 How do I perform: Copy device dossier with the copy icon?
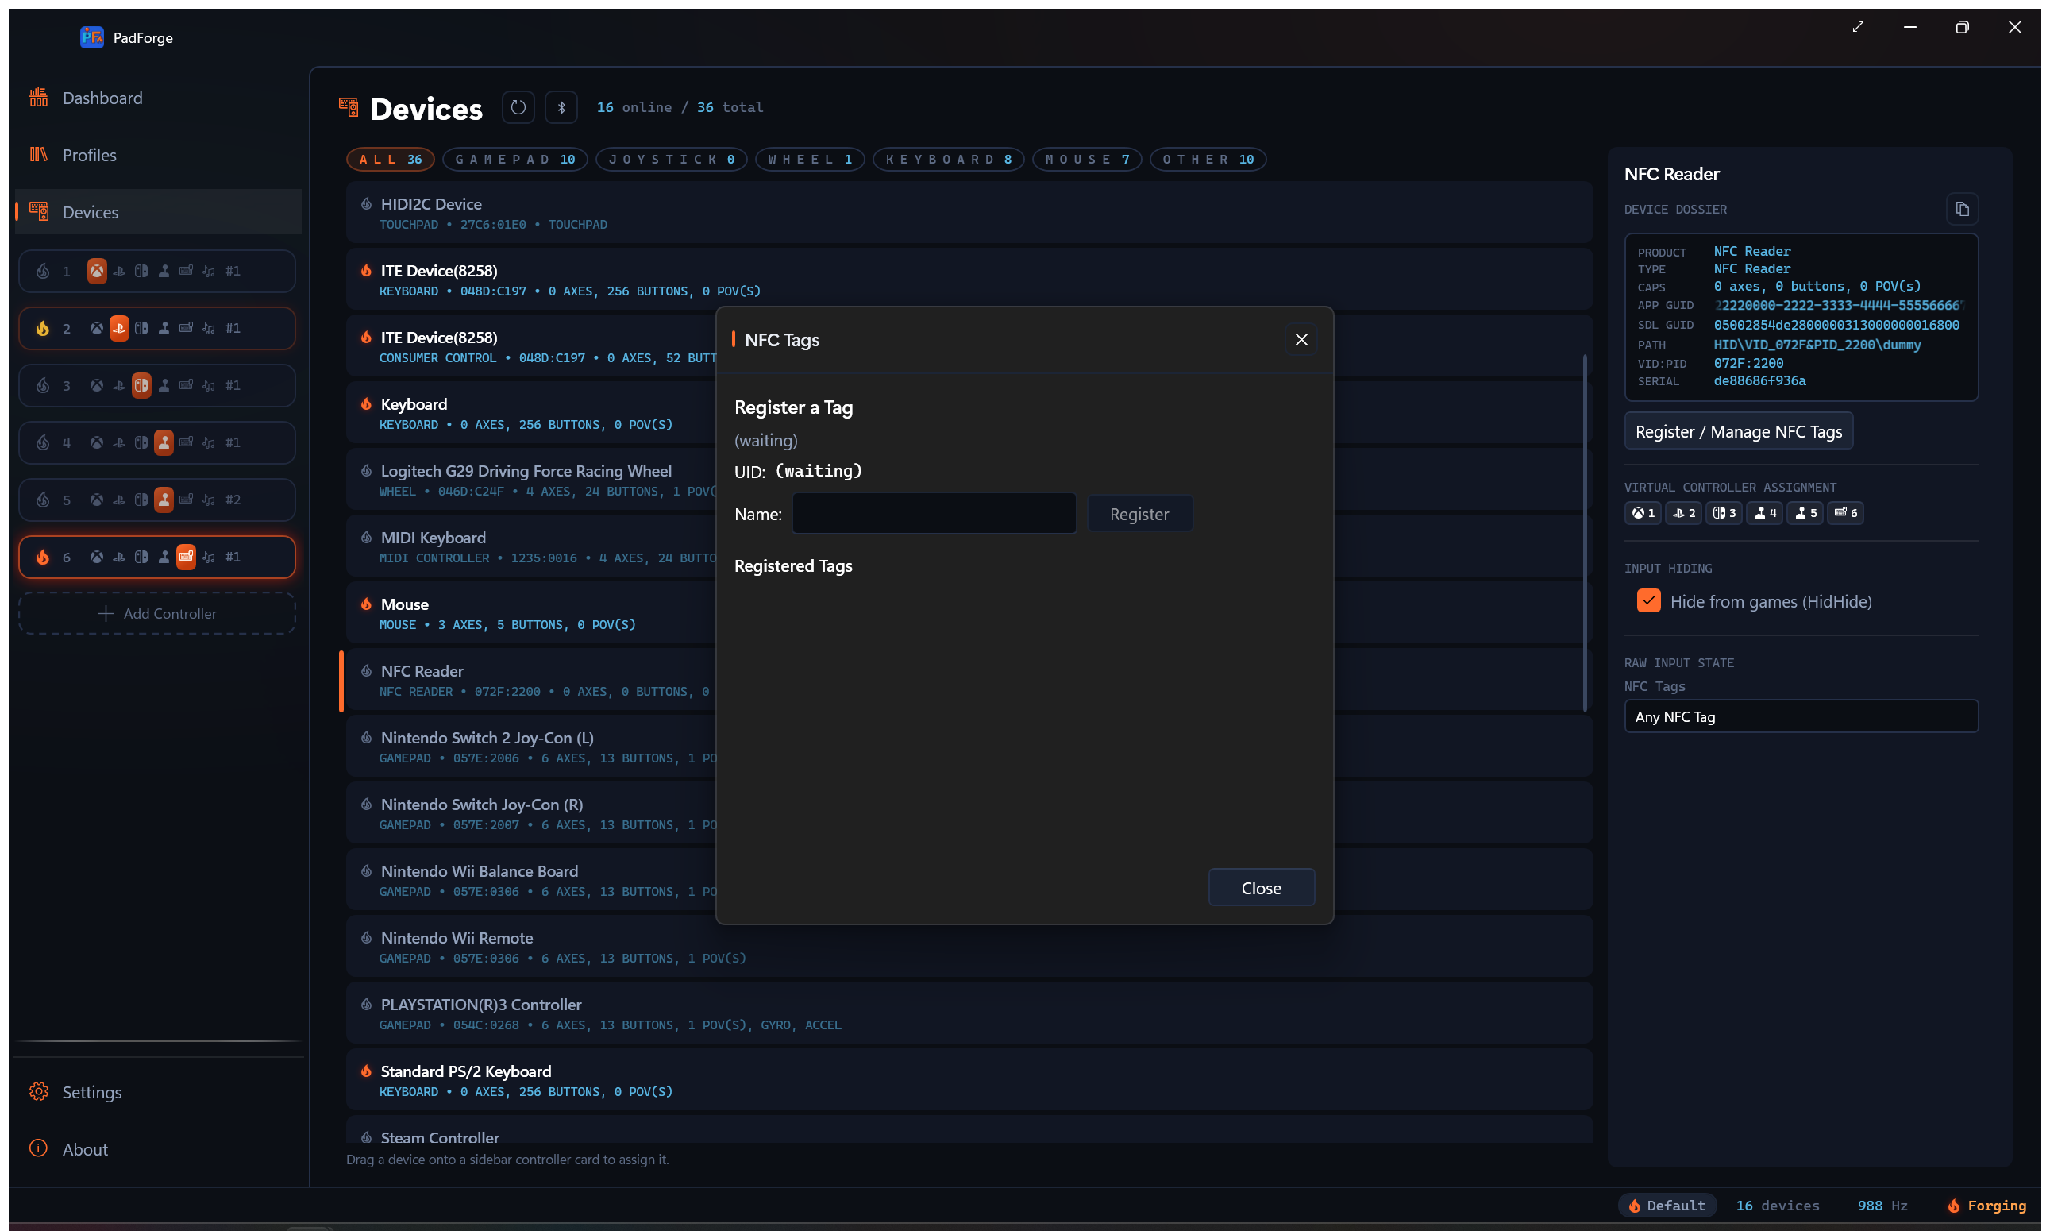[1962, 209]
